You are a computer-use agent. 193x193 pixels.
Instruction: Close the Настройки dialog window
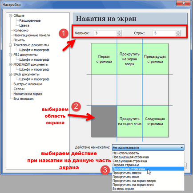pos(183,3)
